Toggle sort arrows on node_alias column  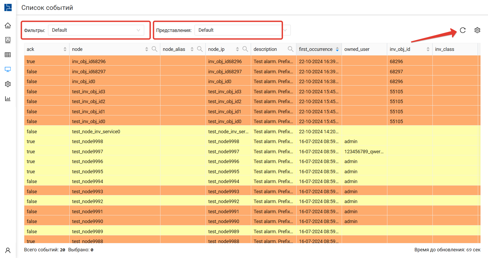192,49
